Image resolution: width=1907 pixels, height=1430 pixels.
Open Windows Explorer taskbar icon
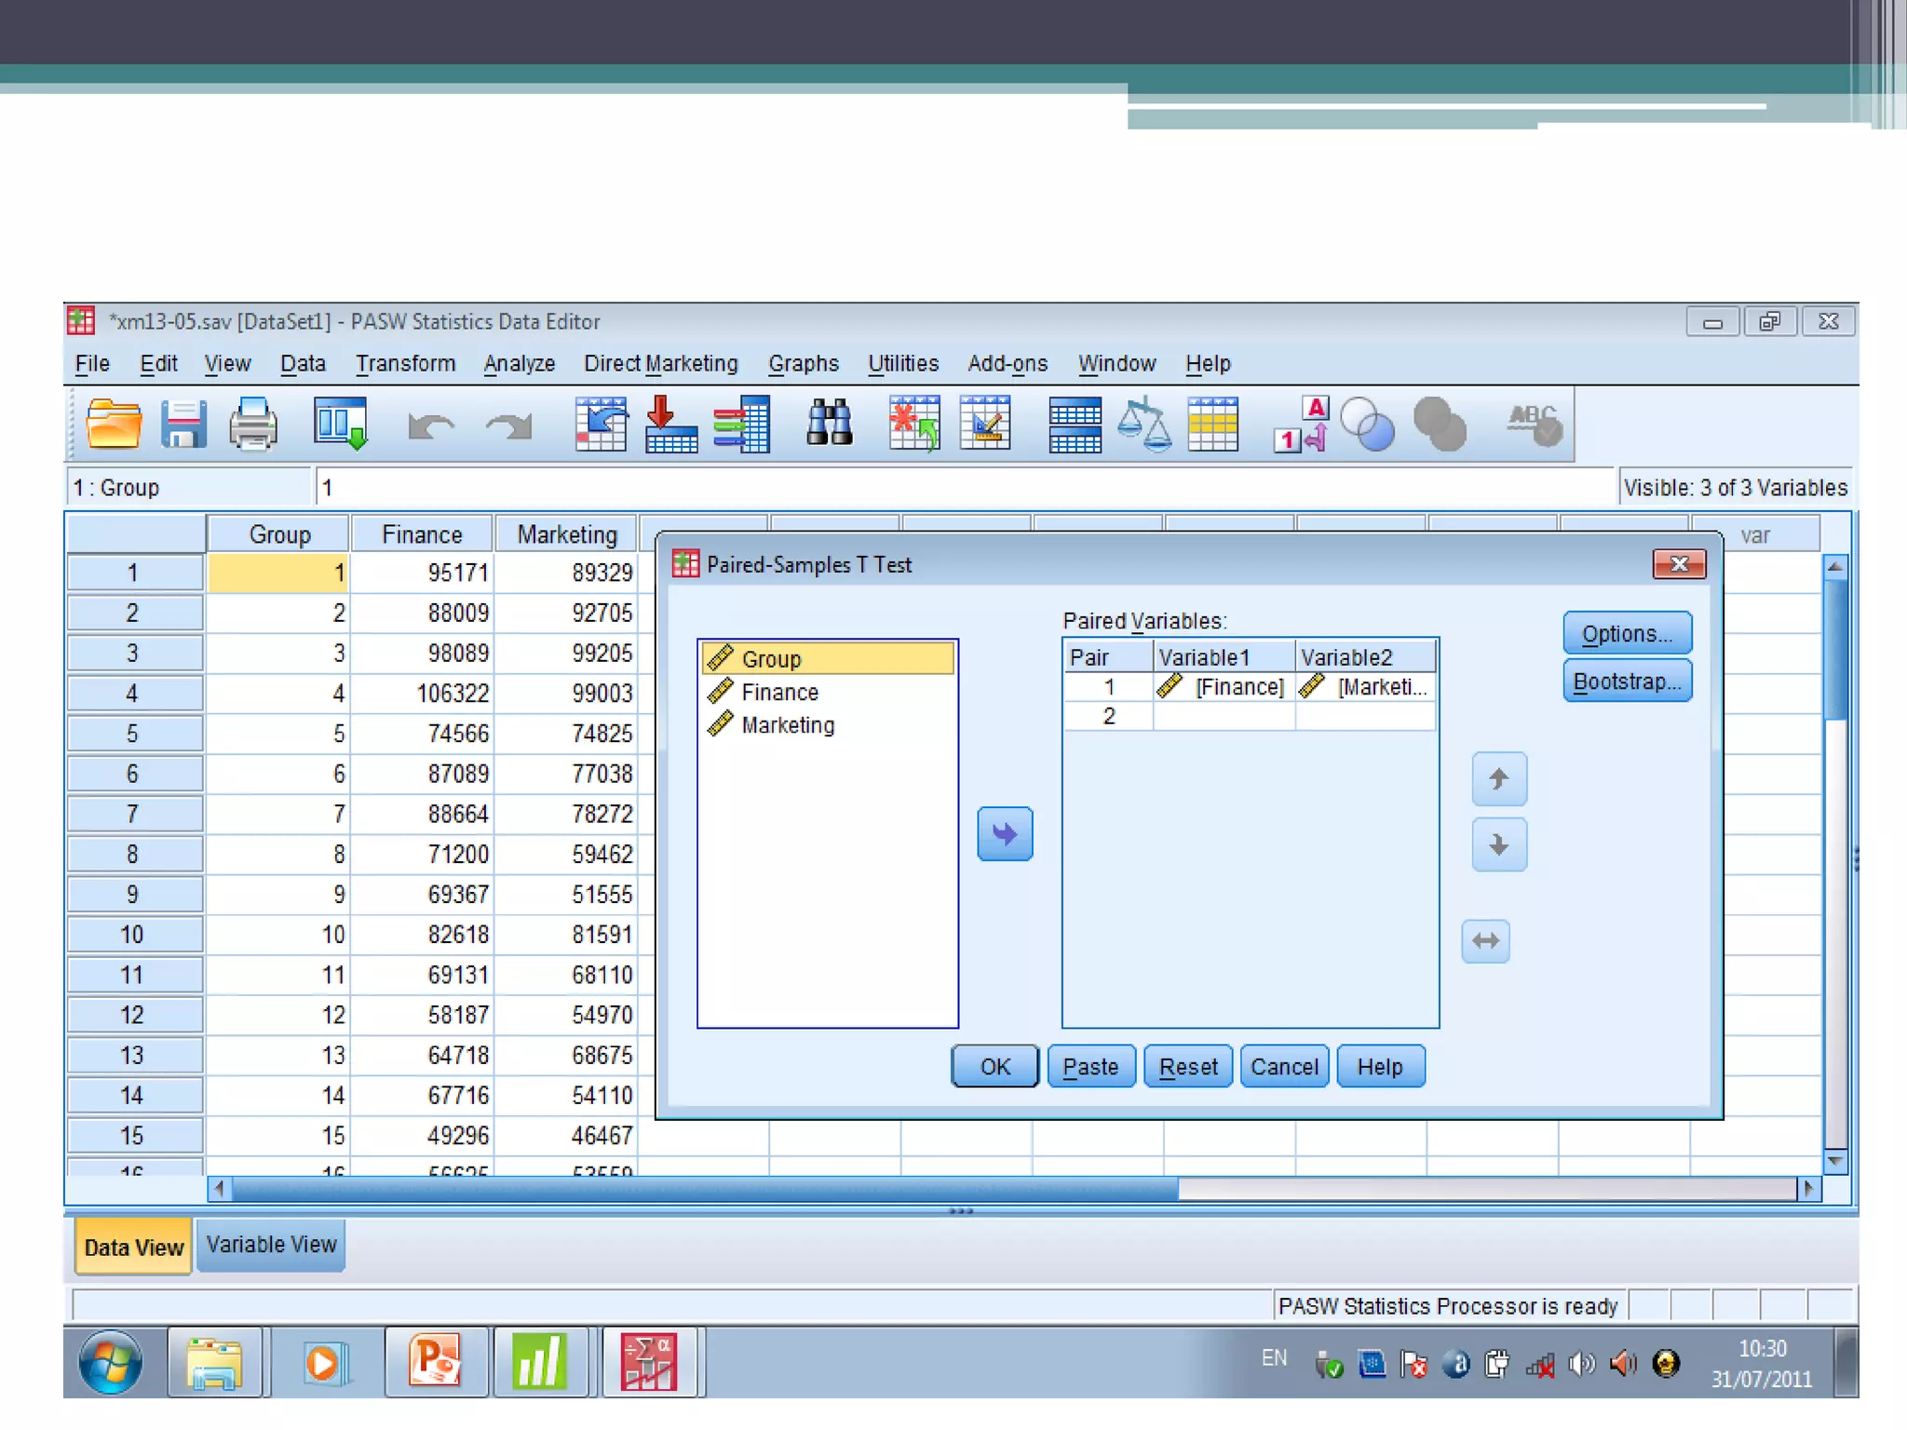click(215, 1363)
